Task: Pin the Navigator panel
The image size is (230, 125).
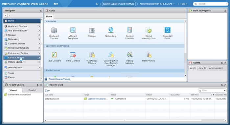Action: pos(41,11)
